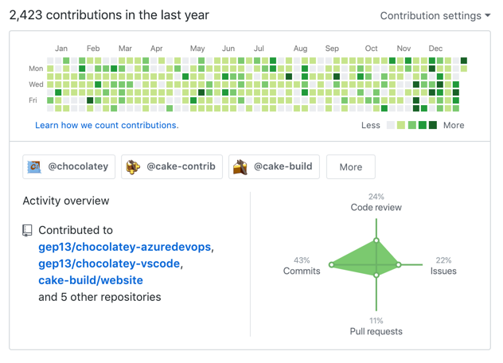The image size is (503, 363).
Task: Click the last contribution square in the graph
Action: (x=464, y=68)
